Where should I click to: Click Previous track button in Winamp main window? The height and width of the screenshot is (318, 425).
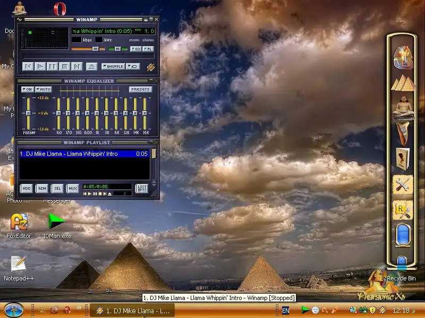28,67
